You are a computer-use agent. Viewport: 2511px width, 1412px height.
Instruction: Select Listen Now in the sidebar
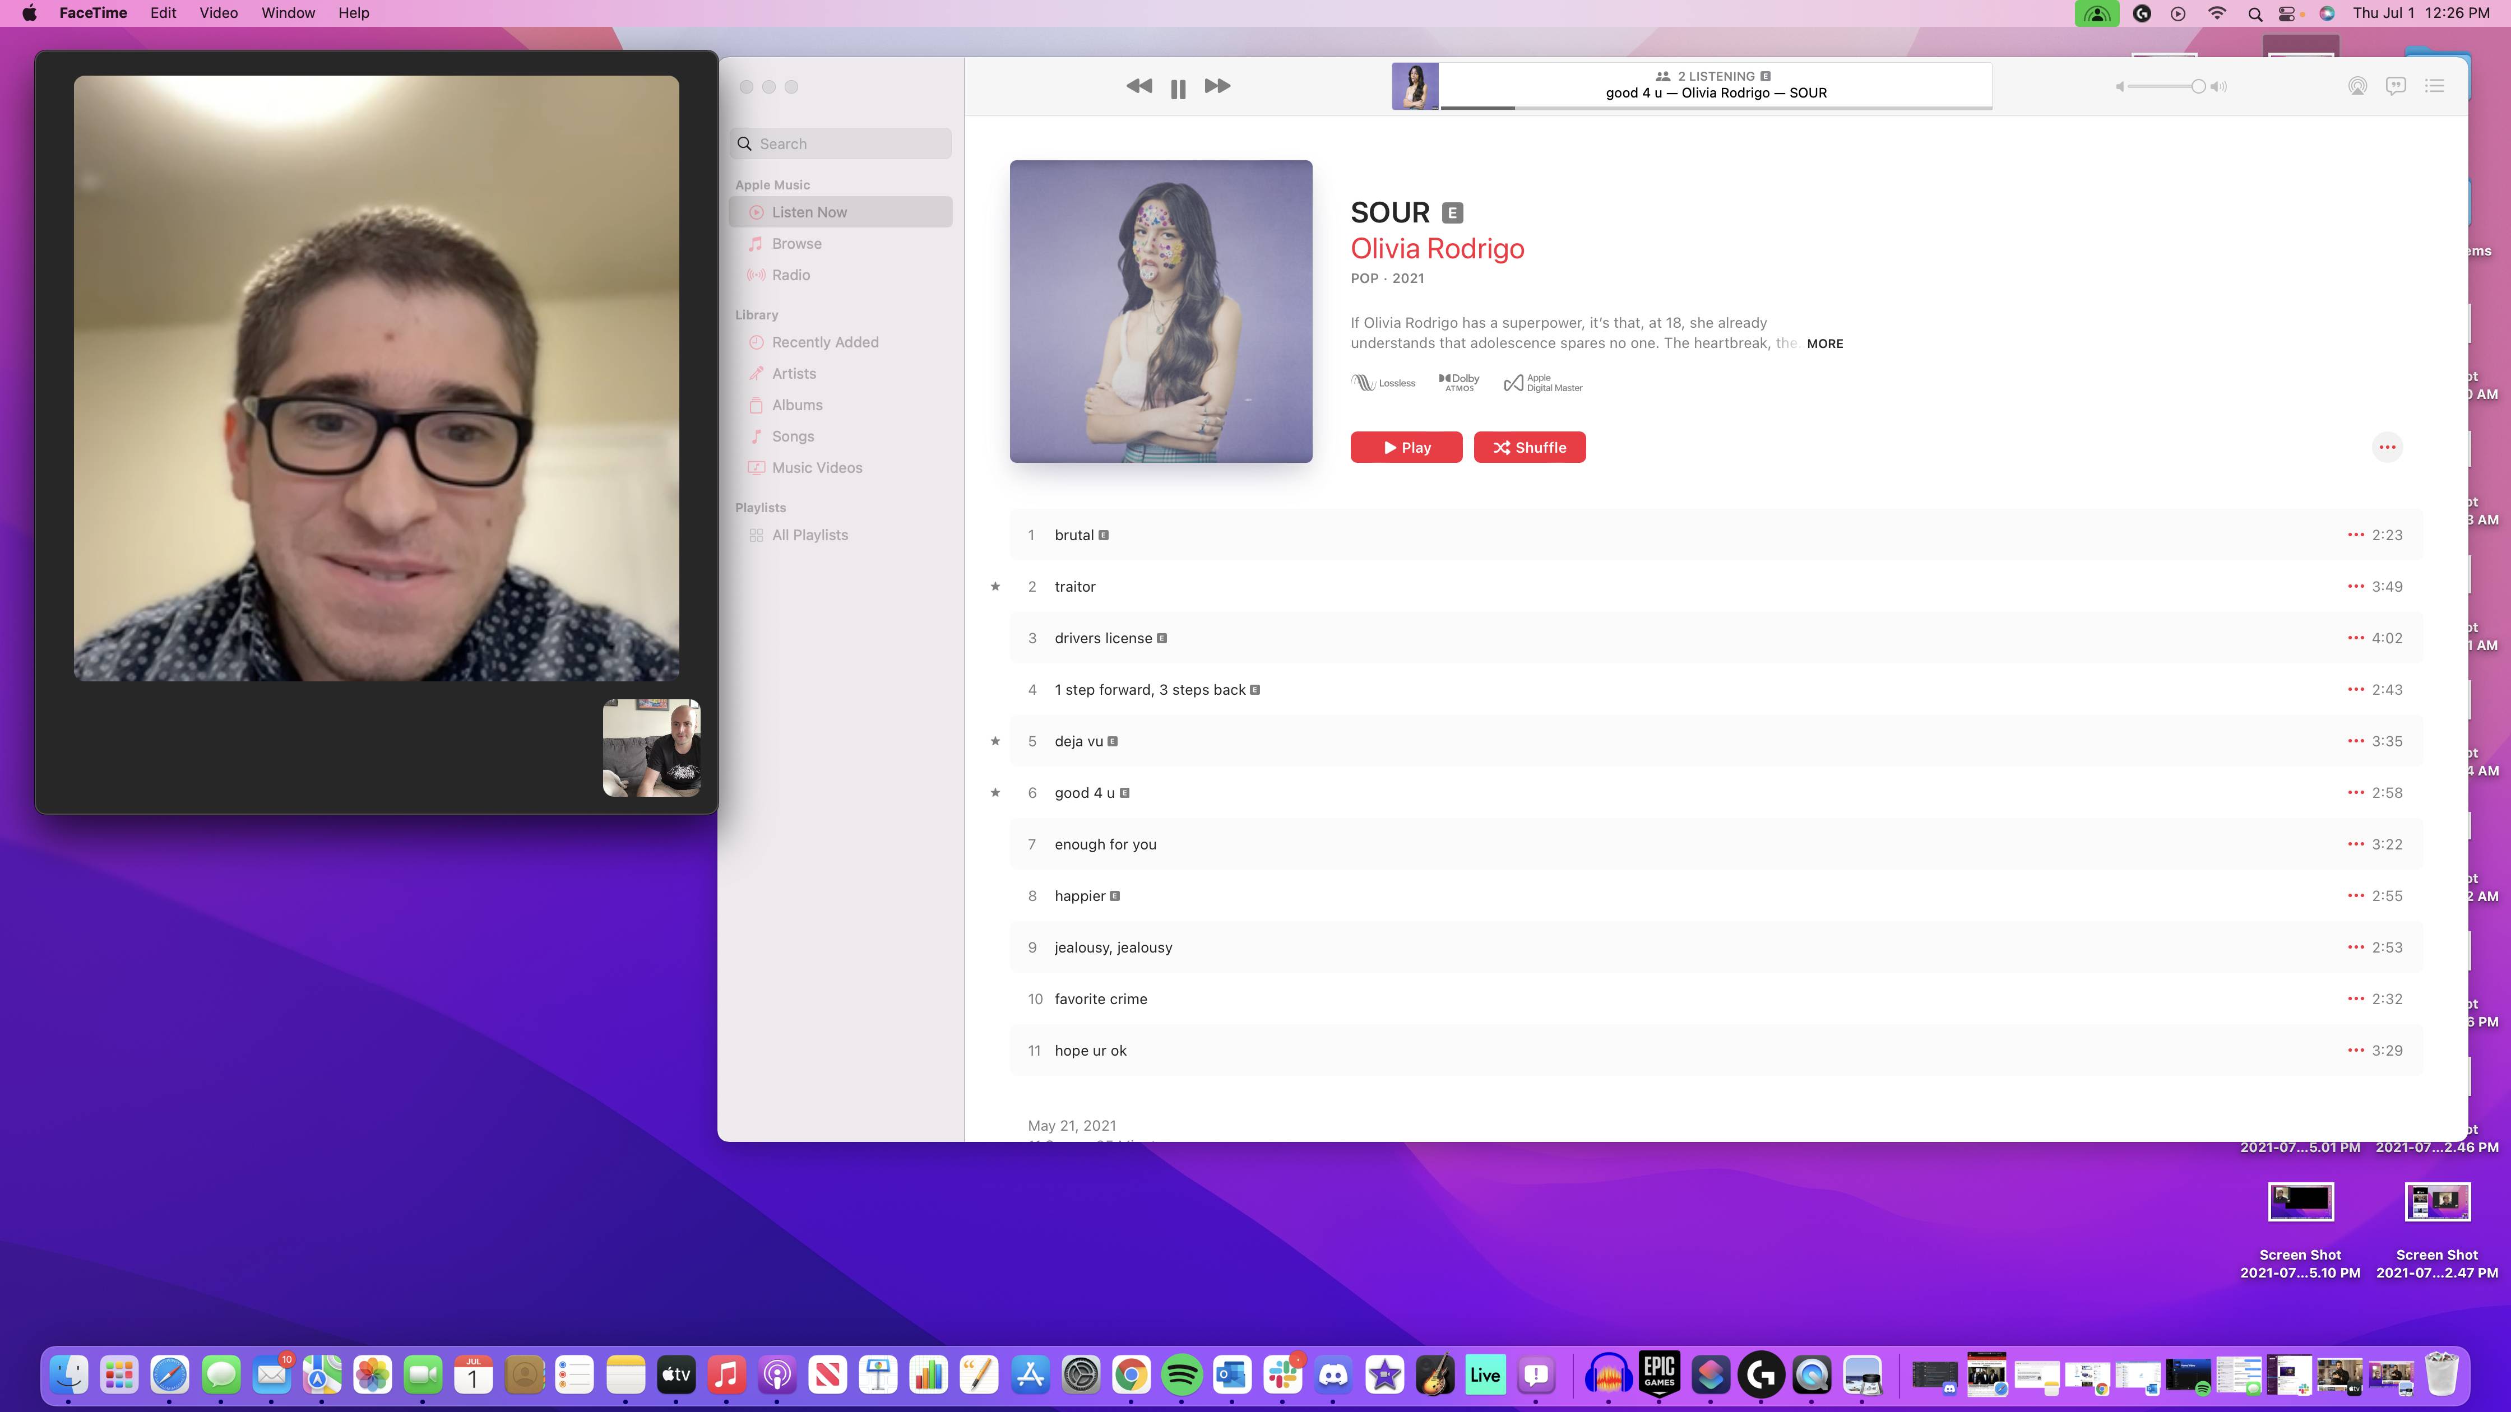tap(840, 212)
